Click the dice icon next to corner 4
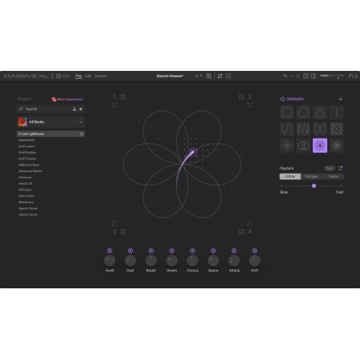 [241, 232]
